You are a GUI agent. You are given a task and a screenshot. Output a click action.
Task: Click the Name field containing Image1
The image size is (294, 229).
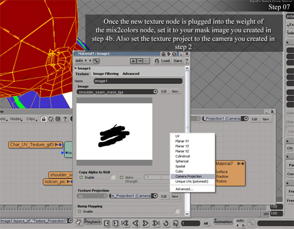(138, 81)
